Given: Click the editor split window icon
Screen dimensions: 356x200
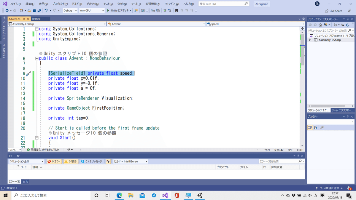Looking at the screenshot, I should (x=302, y=29).
